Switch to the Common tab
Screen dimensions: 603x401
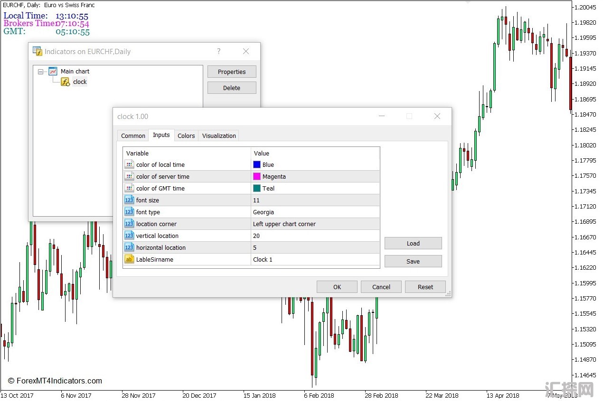[133, 136]
